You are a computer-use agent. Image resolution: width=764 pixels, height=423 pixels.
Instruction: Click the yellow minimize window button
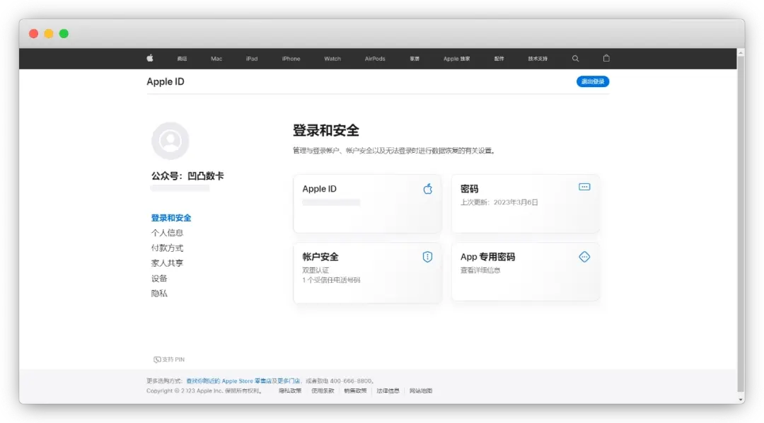(49, 34)
